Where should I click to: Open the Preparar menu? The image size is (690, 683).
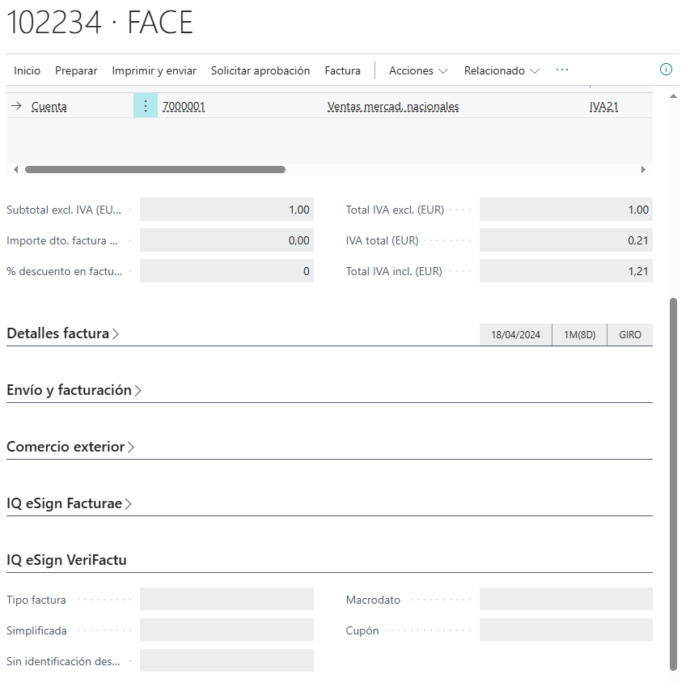pyautogui.click(x=76, y=70)
